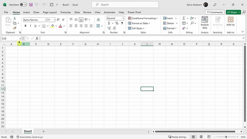Click Decrease Decimal icon
Viewport: 247px width, 139px height.
(114, 28)
